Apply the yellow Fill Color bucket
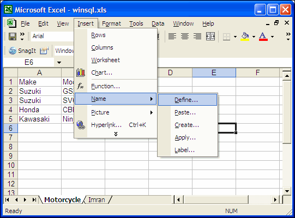The height and width of the screenshot is (218, 295). [245, 37]
